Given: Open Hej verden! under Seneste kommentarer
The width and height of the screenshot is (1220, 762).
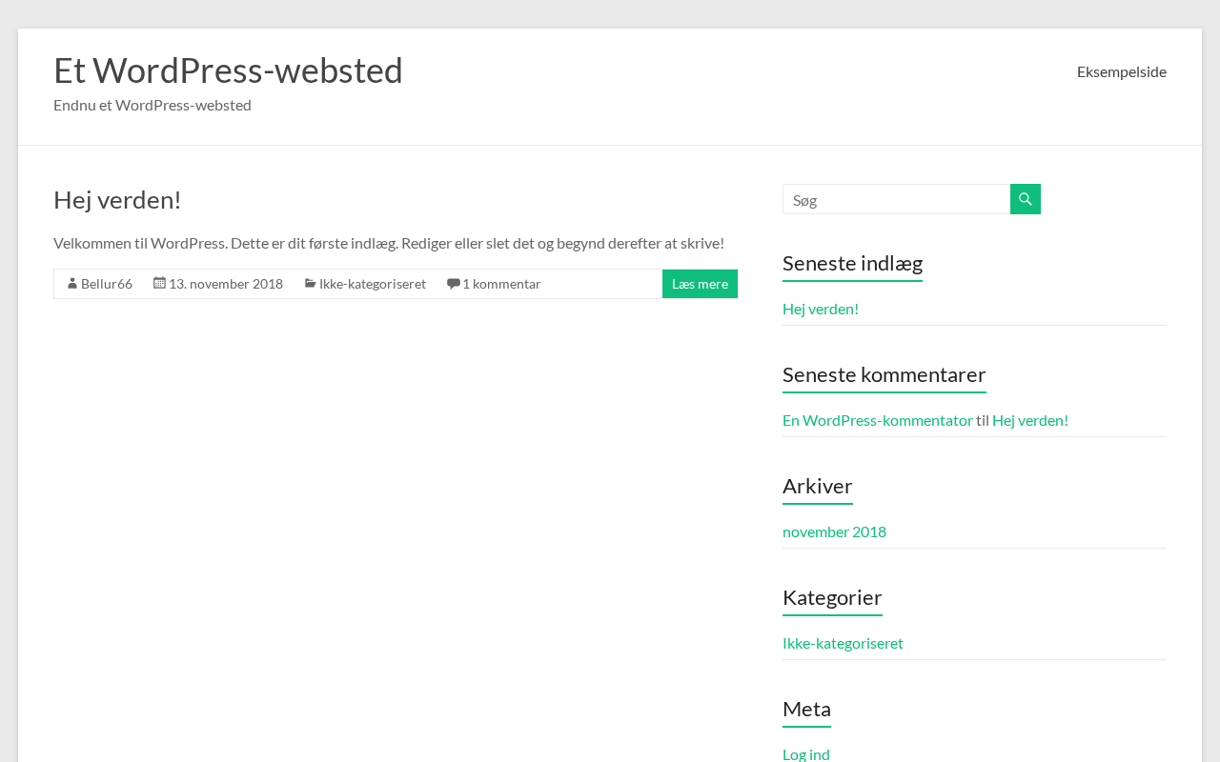Looking at the screenshot, I should [x=1030, y=420].
